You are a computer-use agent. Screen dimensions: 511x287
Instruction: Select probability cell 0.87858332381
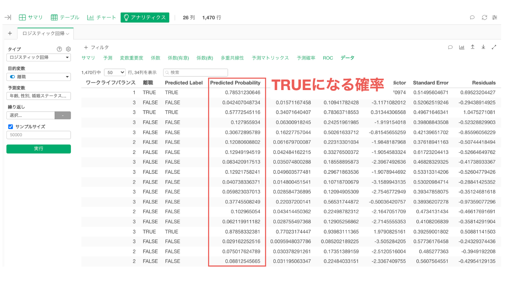click(x=243, y=232)
